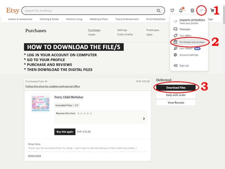225x169 pixels.
Task: Open Party, Child Birthday item title
Action: coord(69,97)
